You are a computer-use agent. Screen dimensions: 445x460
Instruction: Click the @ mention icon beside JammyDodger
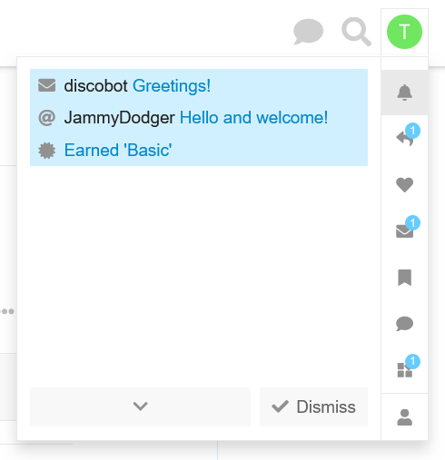coord(47,118)
